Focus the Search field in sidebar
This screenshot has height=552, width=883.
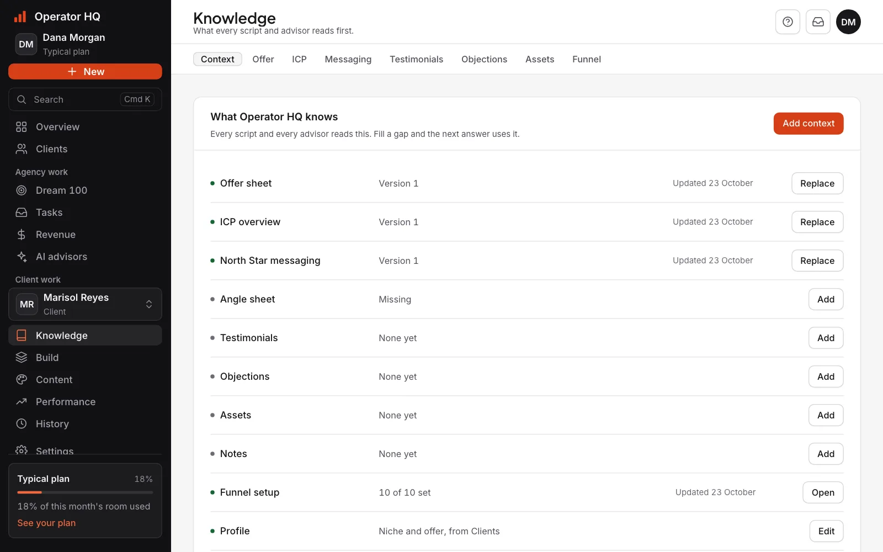coord(85,99)
